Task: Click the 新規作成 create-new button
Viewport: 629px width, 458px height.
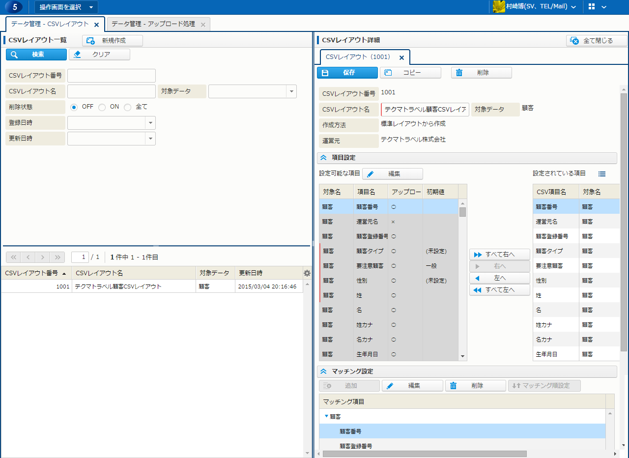Action: click(113, 41)
